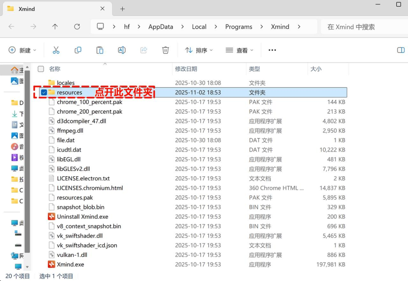The height and width of the screenshot is (281, 408).
Task: Click the Xmind breadcrumb segment
Action: coord(280,27)
